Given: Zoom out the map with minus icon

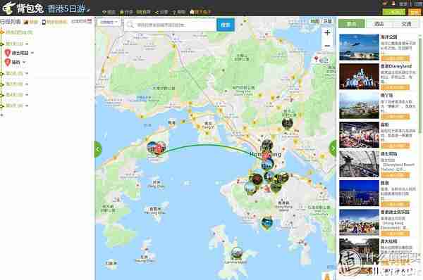Looking at the screenshot, I should click(x=327, y=46).
